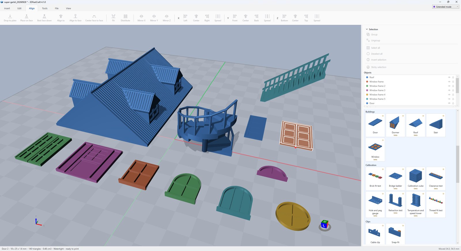Mirror the selection along X
Image resolution: width=461 pixels, height=251 pixels.
click(141, 18)
